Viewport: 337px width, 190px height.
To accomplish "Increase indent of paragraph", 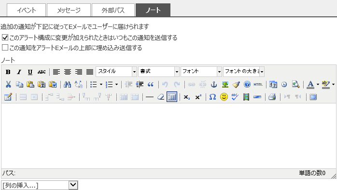I will click(x=140, y=84).
